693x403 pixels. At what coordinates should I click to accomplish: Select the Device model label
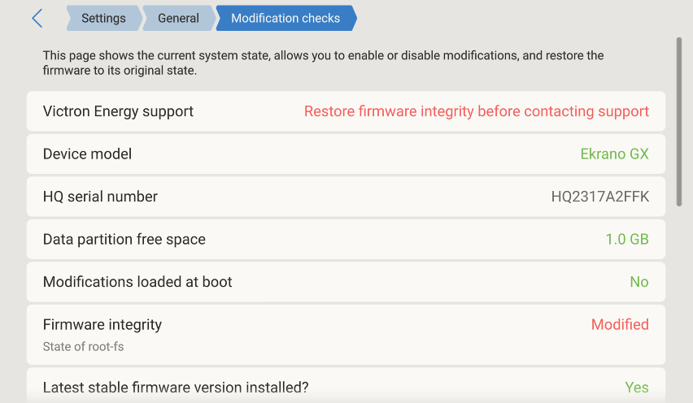[87, 154]
